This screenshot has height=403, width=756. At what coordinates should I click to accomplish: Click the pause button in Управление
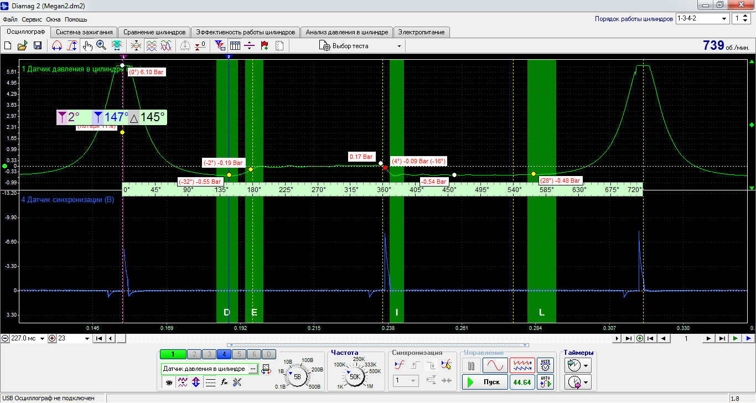472,365
